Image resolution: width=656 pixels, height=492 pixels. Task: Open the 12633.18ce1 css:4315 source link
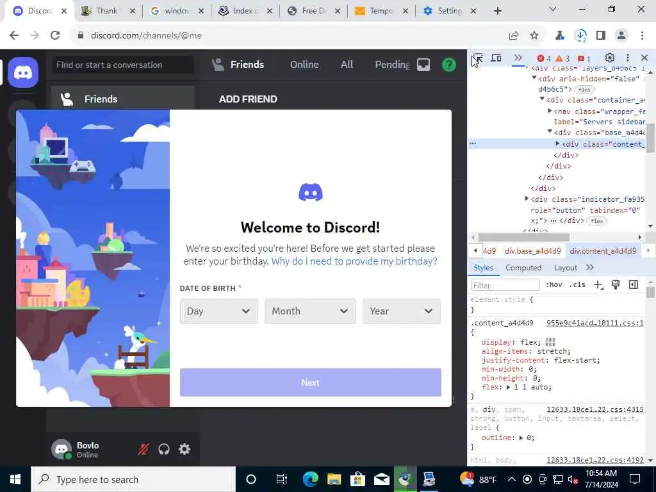click(x=595, y=410)
